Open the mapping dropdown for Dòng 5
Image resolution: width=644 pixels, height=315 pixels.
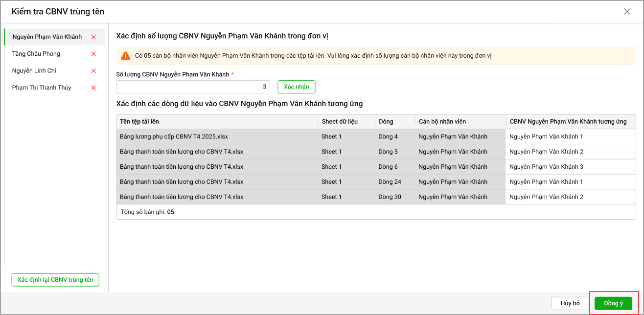[x=570, y=152]
